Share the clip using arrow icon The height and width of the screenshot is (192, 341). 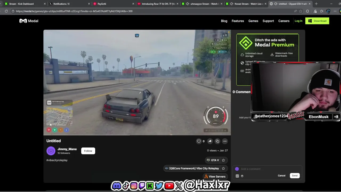tap(210, 141)
